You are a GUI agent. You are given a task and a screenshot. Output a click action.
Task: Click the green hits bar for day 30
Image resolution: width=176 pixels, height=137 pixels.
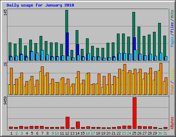point(159,38)
